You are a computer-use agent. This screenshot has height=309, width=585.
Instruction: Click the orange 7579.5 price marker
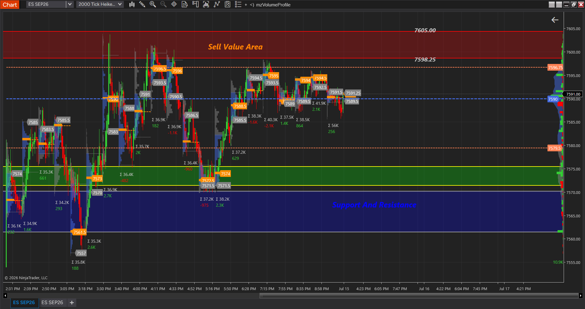pos(554,148)
